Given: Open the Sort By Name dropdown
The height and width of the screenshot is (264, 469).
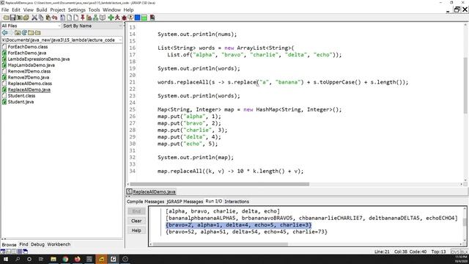Looking at the screenshot, I should 92,26.
